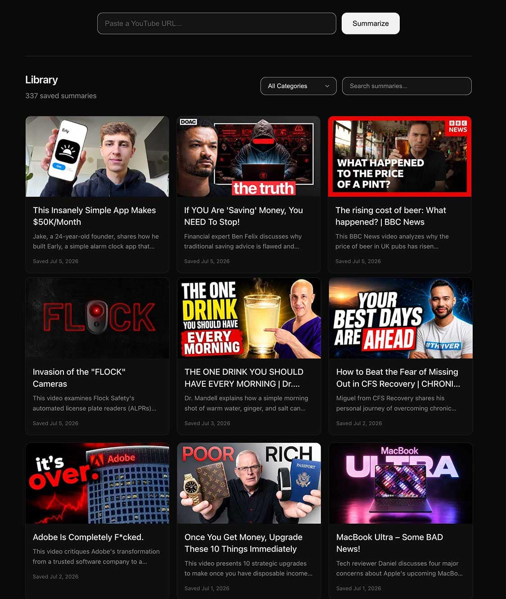This screenshot has height=599, width=506.
Task: Open the 'the truth' DOAC thumbnail
Action: (x=248, y=156)
